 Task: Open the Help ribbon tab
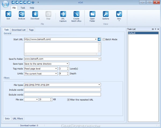[x=32, y=8]
